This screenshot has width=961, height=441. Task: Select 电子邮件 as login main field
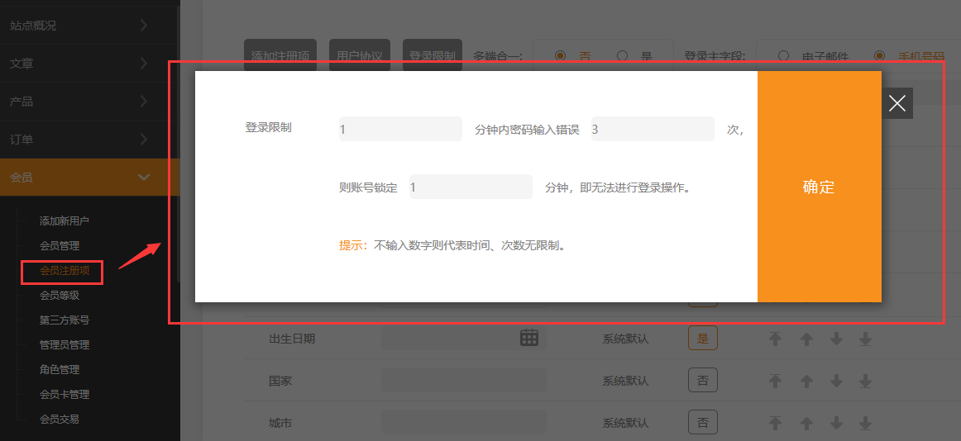pos(783,56)
